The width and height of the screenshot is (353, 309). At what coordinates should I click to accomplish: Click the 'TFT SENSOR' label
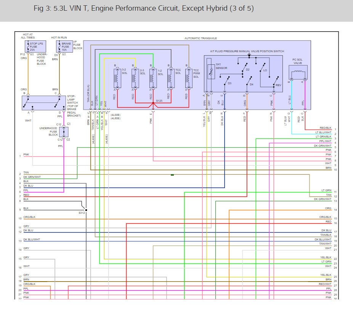click(x=221, y=66)
